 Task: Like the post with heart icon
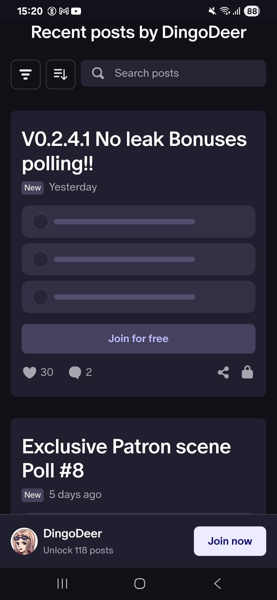(29, 372)
